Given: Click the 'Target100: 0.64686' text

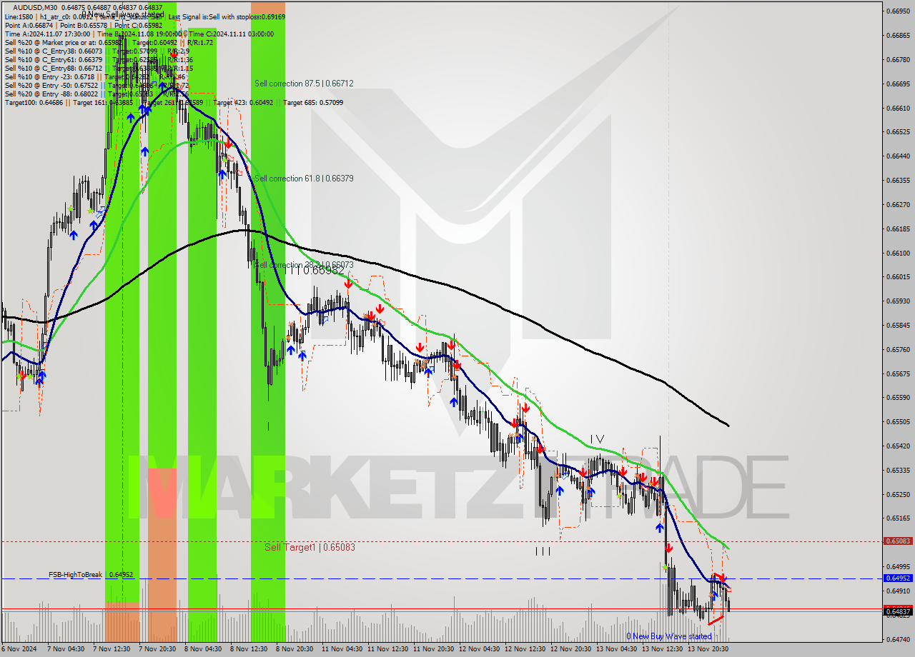Looking at the screenshot, I should (34, 103).
